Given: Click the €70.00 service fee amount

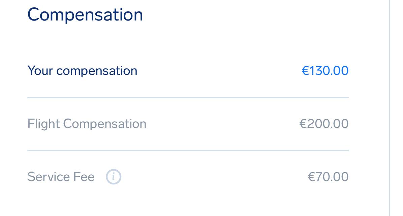Looking at the screenshot, I should tap(328, 177).
